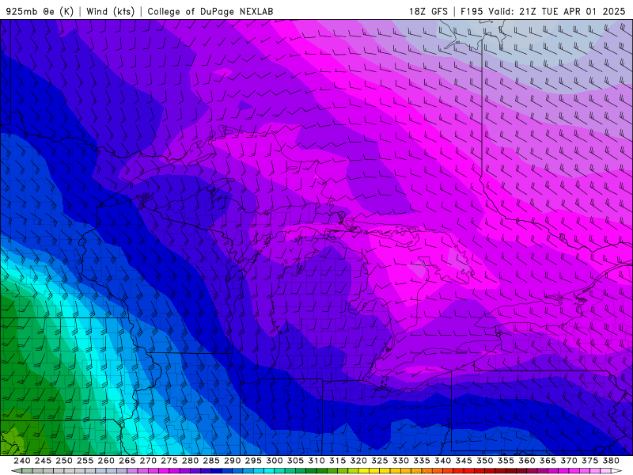The width and height of the screenshot is (633, 475).
Task: Click the left arrow end of color bar
Action: [16, 471]
